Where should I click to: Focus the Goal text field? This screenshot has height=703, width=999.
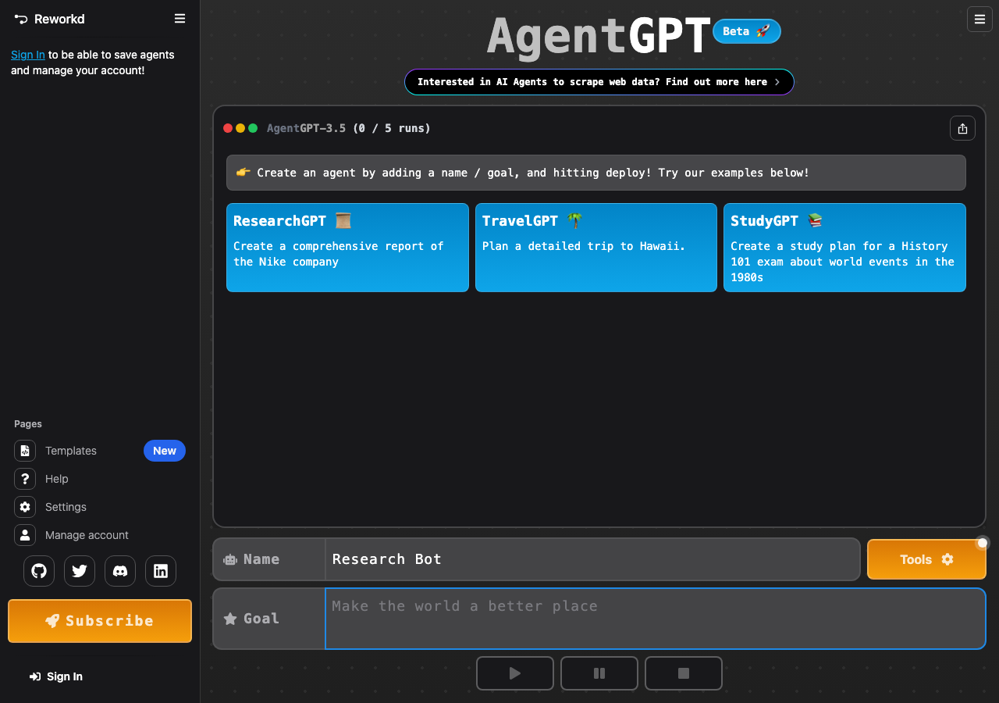[656, 619]
